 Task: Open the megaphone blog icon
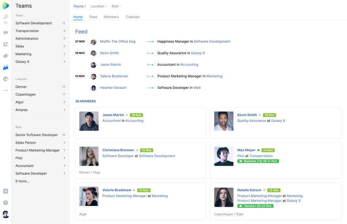click(6, 56)
